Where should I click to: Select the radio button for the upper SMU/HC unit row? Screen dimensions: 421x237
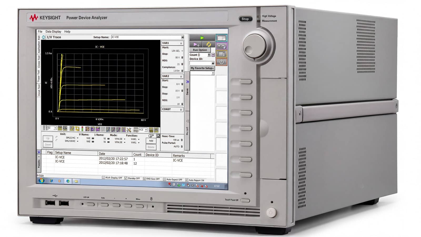pos(57,137)
